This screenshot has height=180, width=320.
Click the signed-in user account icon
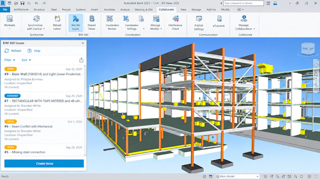[x=275, y=3]
